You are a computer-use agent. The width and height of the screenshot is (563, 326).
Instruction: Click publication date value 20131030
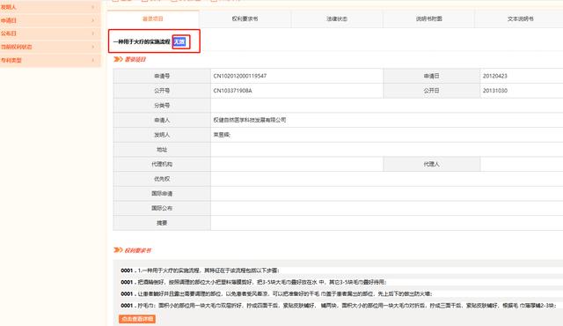point(494,91)
